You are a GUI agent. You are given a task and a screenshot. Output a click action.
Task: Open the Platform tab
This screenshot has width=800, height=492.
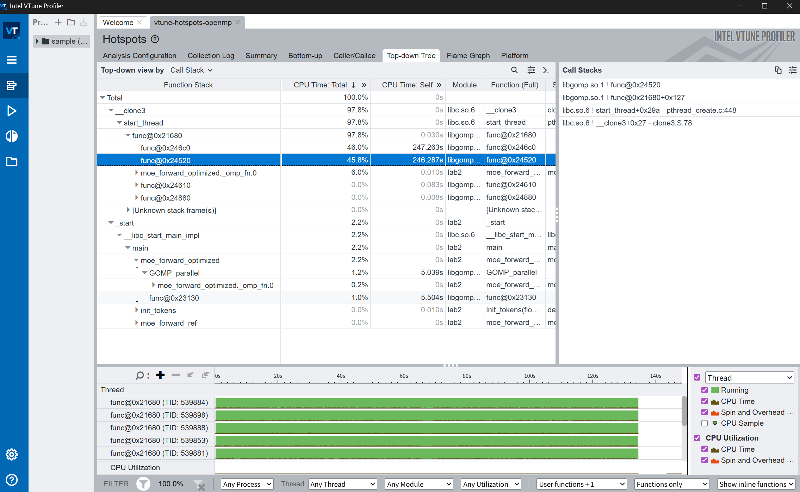(515, 56)
